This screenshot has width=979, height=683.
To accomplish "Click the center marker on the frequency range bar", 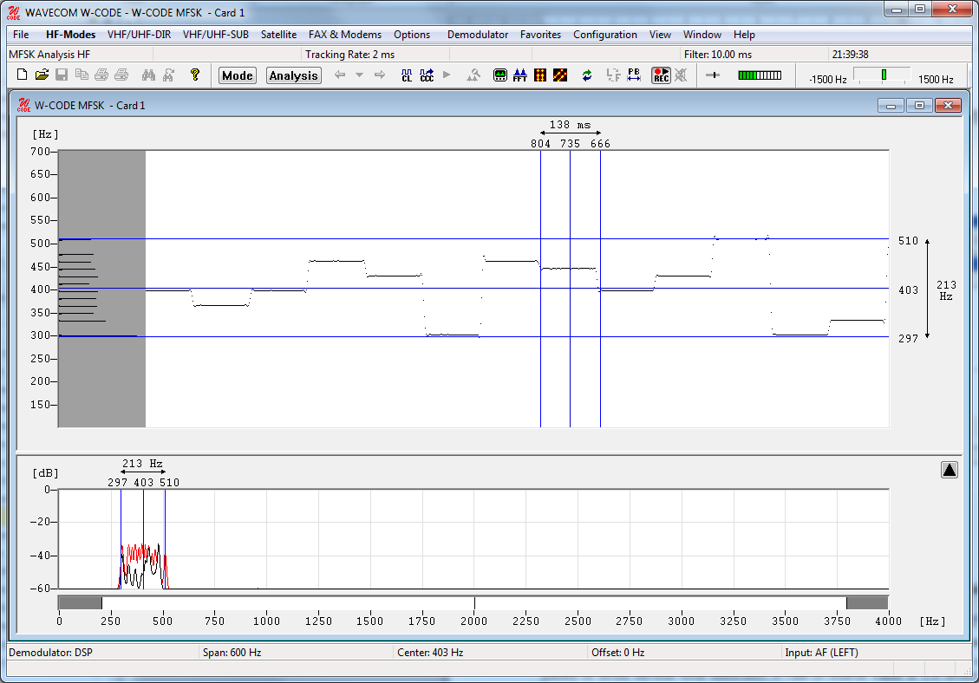I will tap(474, 602).
